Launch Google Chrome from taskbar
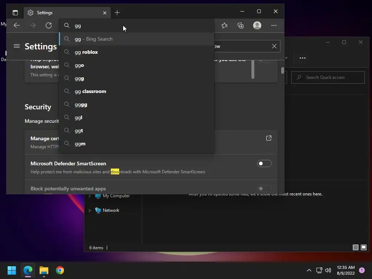Screen dimensions: 372x279 [x=60, y=270]
